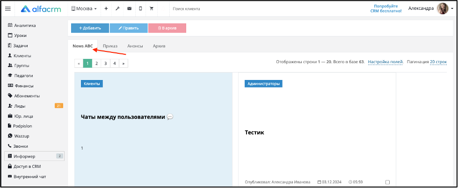Image resolution: width=458 pixels, height=188 pixels.
Task: Open the Тестик news title
Action: tap(254, 132)
